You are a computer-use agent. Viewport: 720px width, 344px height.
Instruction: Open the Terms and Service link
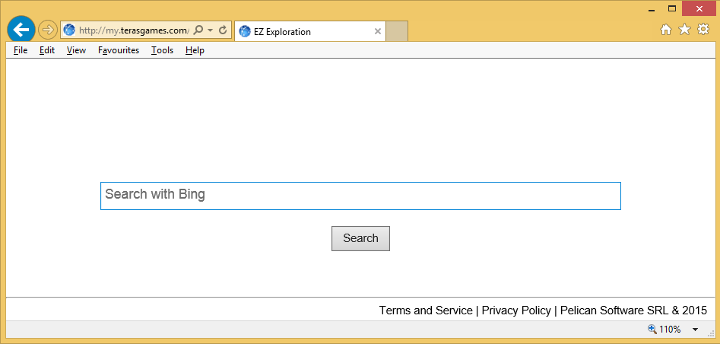coord(426,311)
